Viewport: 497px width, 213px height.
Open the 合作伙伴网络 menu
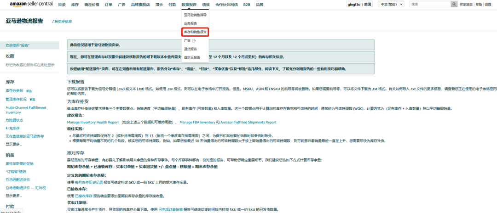click(226, 5)
